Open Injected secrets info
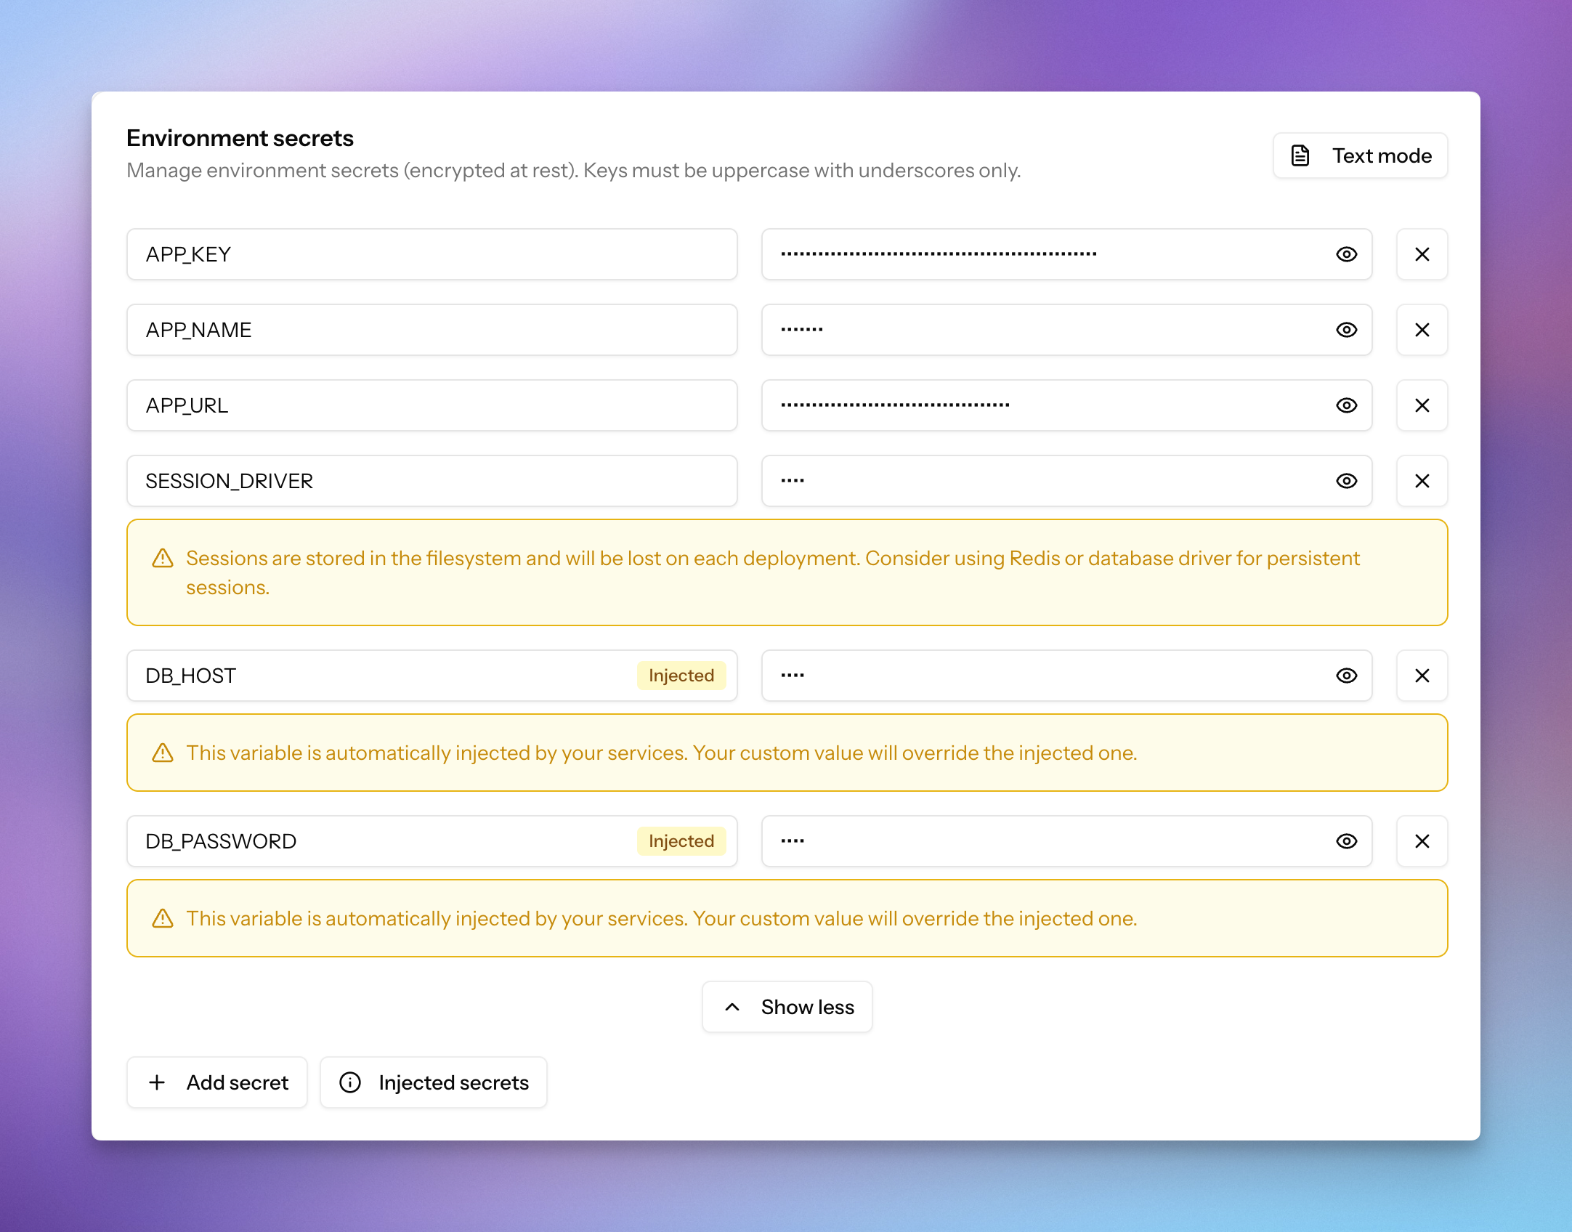1572x1232 pixels. point(434,1082)
